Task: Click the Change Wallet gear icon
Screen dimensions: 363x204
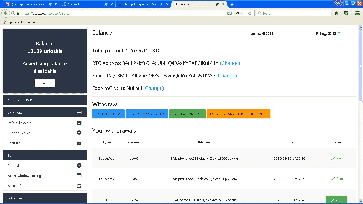Action: click(79, 133)
